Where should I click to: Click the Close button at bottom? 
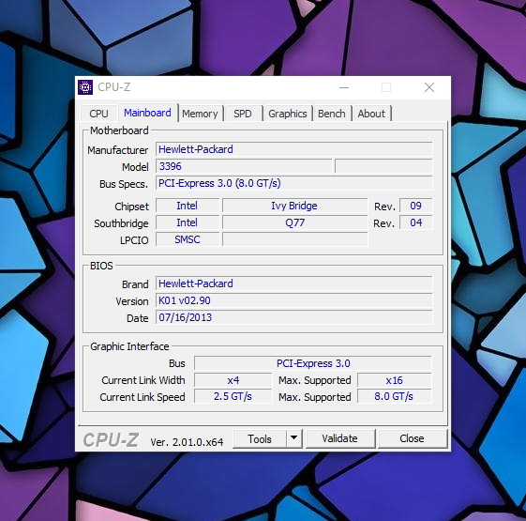click(412, 438)
